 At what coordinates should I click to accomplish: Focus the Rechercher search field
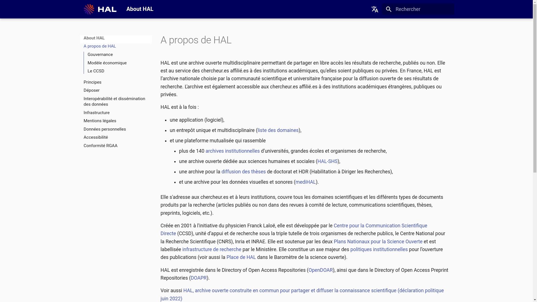point(418,9)
